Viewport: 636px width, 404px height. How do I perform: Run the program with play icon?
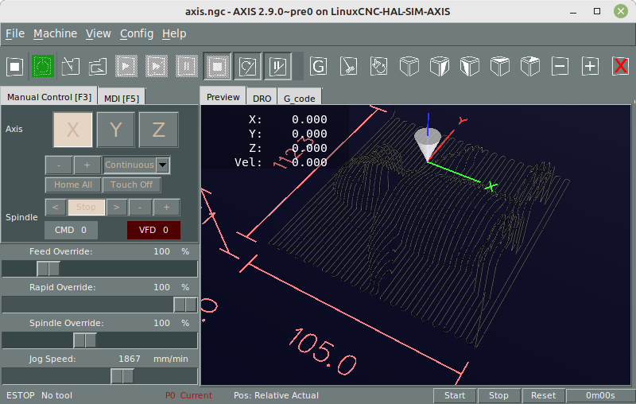pos(126,66)
